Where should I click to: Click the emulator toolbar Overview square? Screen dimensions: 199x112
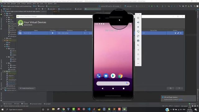click(x=138, y=59)
